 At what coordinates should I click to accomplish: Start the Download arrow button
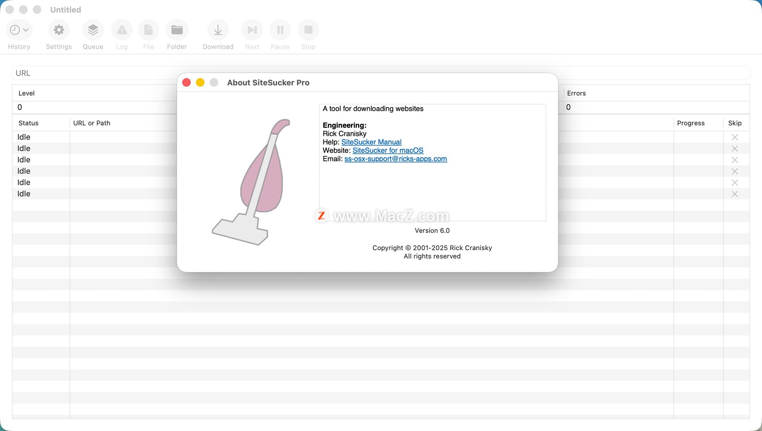(218, 30)
